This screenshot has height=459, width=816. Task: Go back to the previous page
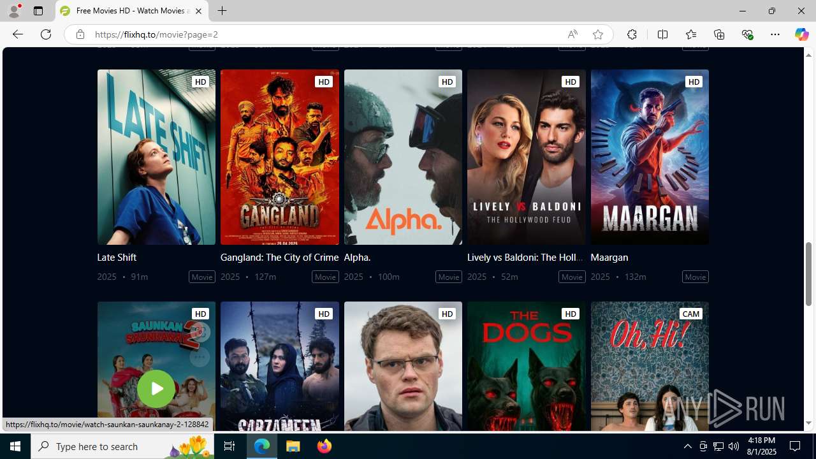17,34
